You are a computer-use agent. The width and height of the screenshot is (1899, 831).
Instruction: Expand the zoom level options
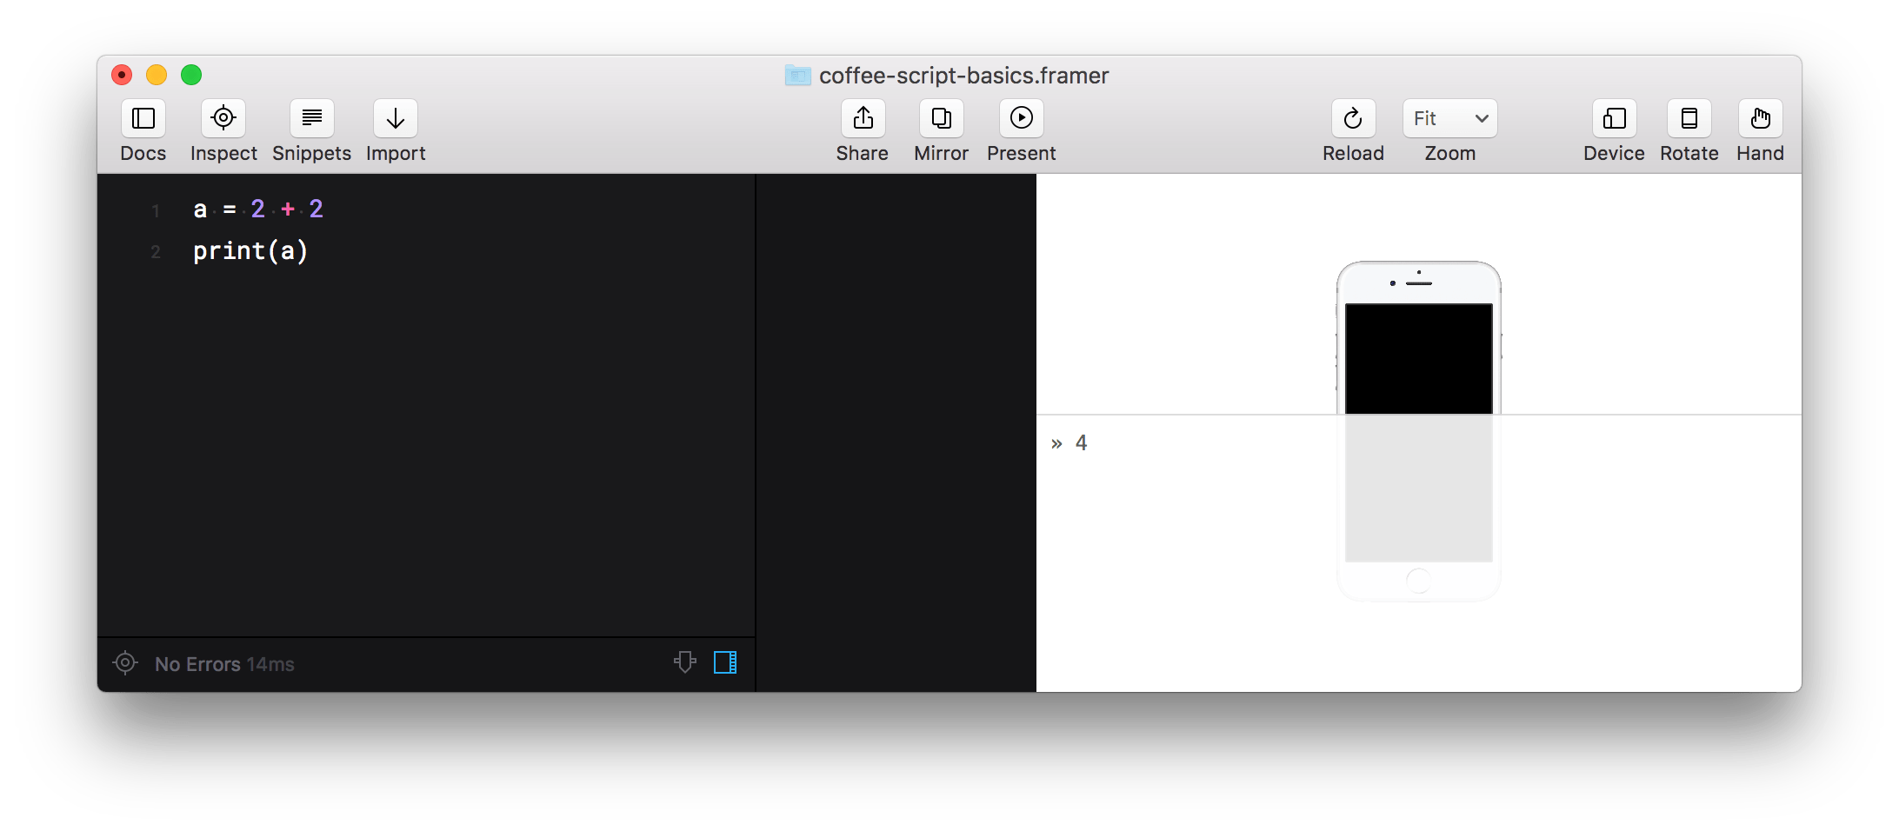(x=1481, y=118)
